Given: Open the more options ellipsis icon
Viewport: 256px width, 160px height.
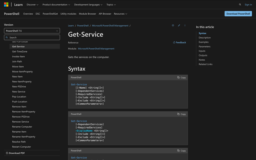Looking at the screenshot, I should pyautogui.click(x=185, y=26).
